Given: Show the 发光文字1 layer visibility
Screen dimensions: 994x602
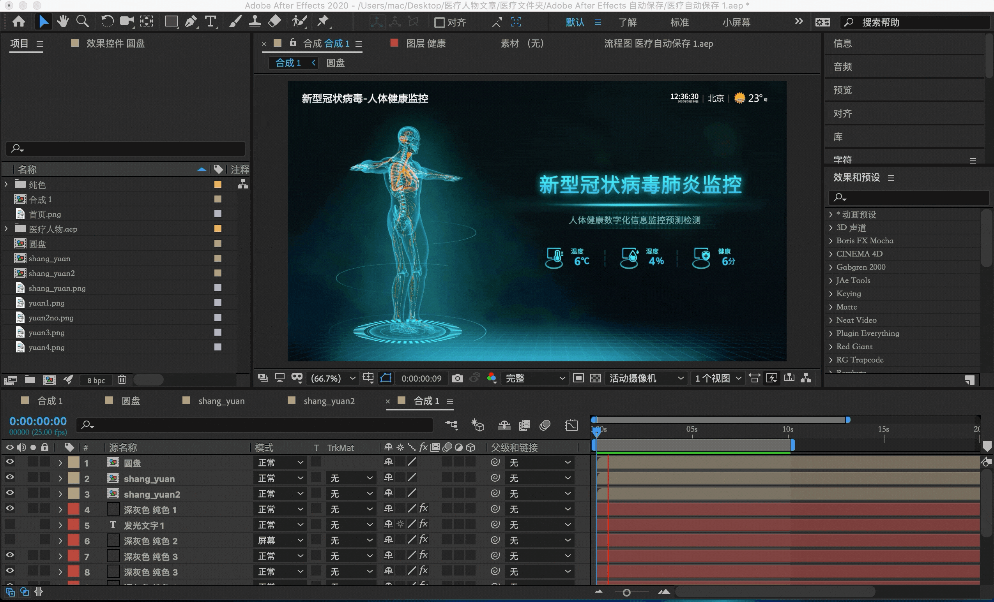Looking at the screenshot, I should (10, 524).
